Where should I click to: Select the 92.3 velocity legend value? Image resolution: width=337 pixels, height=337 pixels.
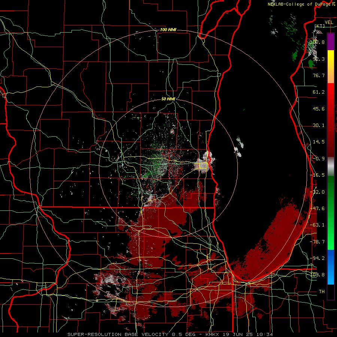[x=319, y=59]
